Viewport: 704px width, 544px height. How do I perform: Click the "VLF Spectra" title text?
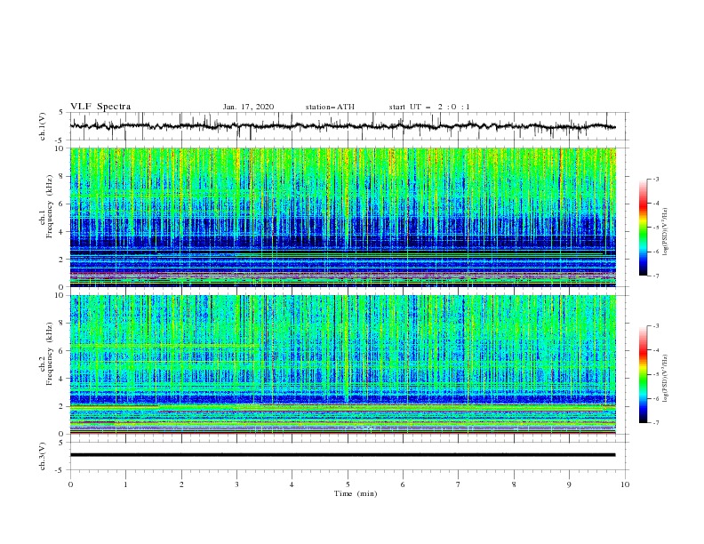[100, 107]
